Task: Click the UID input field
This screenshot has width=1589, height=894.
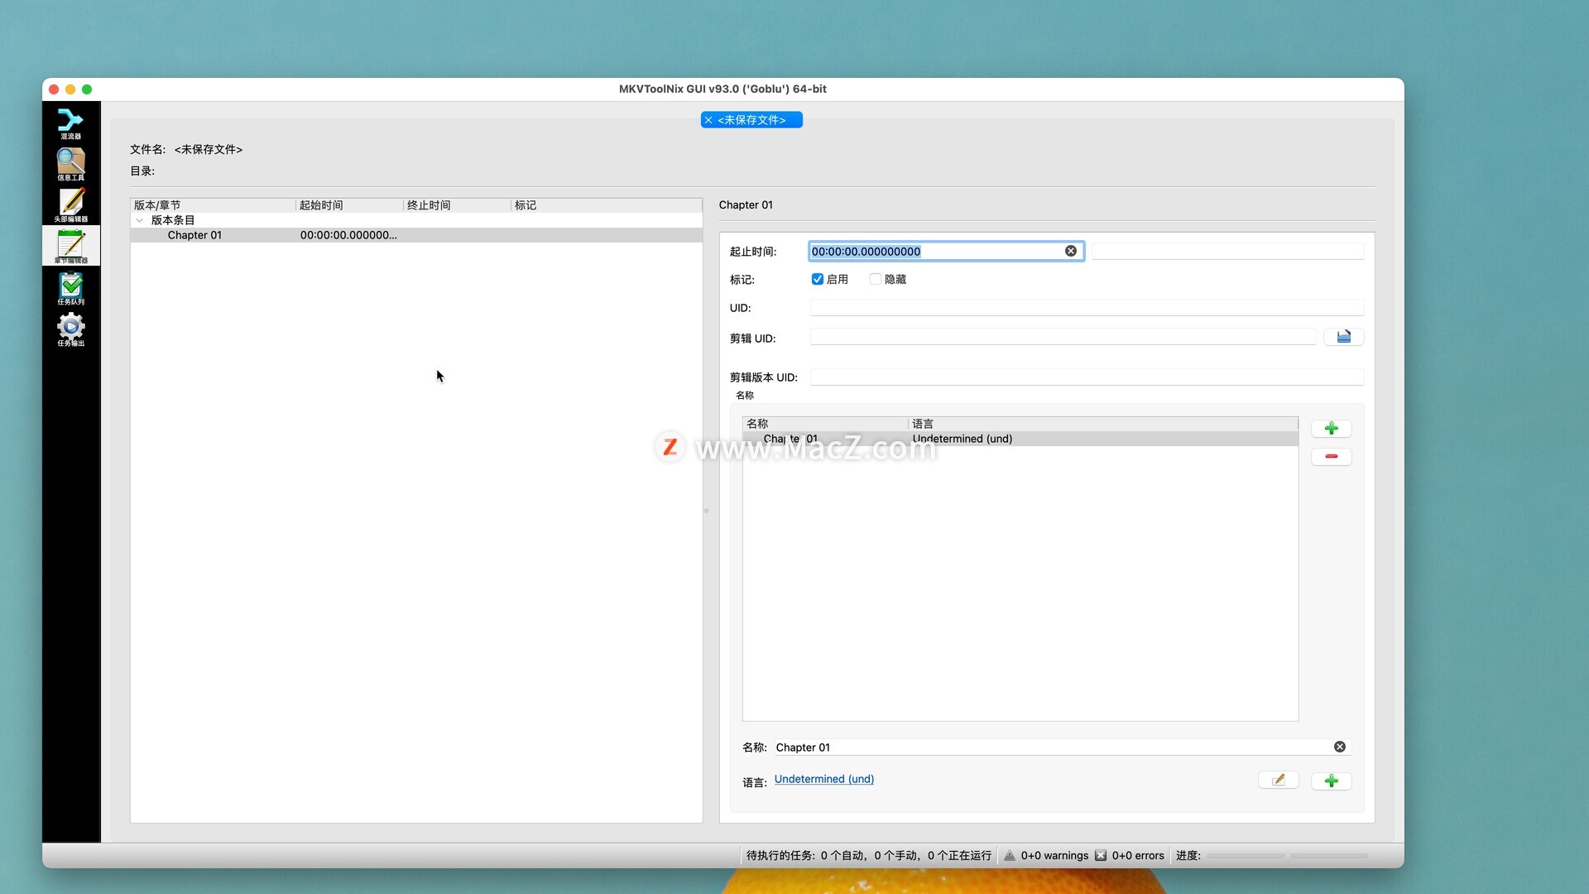Action: click(x=1087, y=308)
